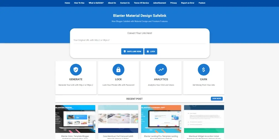Click 'Lock Your Private URL with Password' text
This screenshot has width=279, height=139.
(x=118, y=85)
